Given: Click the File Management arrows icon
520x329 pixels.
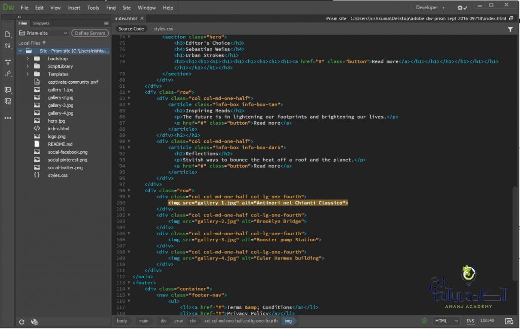Looking at the screenshot, I should [x=8, y=46].
